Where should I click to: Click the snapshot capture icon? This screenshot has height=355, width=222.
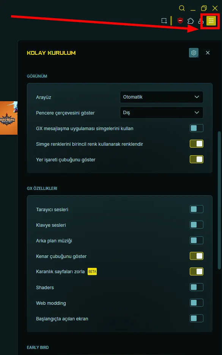[164, 21]
